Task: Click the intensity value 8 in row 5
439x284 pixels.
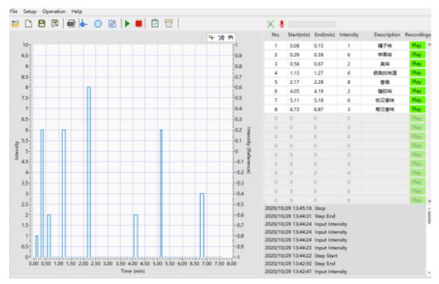Action: click(x=349, y=82)
